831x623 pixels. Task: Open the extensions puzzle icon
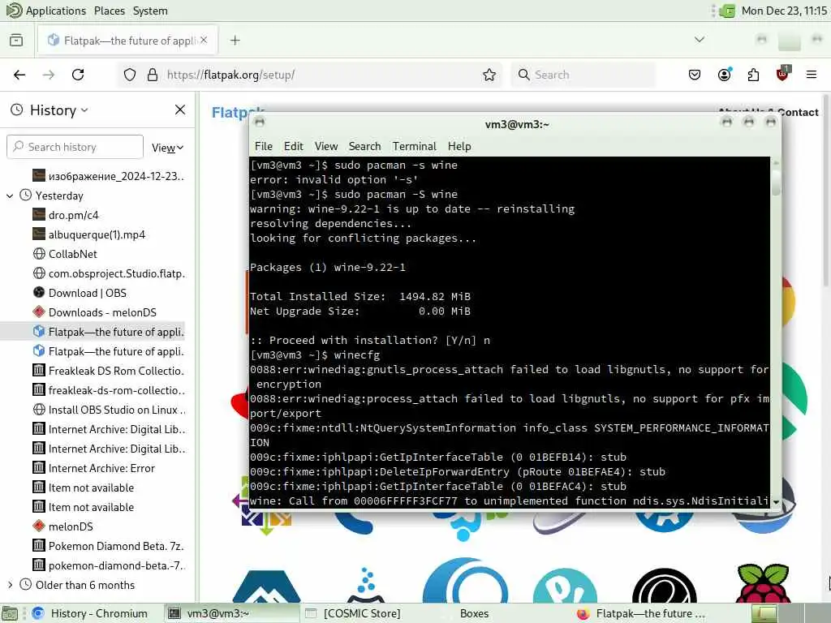(x=753, y=75)
